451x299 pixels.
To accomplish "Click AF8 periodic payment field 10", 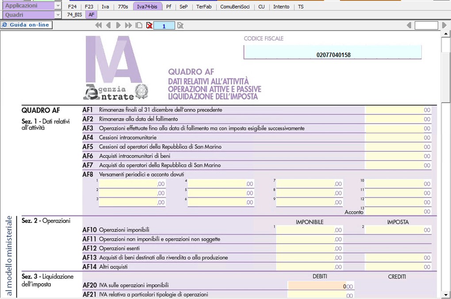I will [x=398, y=184].
